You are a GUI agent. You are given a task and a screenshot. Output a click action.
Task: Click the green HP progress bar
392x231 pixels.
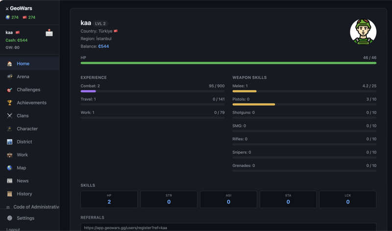coord(228,63)
